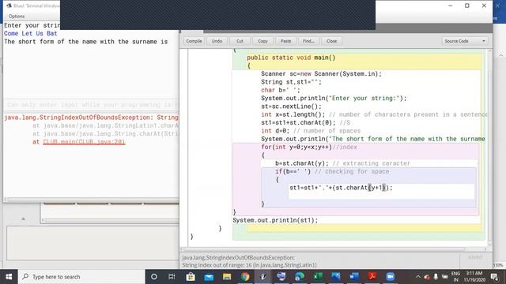
Task: Switch to BlueJ taskbar icon
Action: click(x=263, y=277)
